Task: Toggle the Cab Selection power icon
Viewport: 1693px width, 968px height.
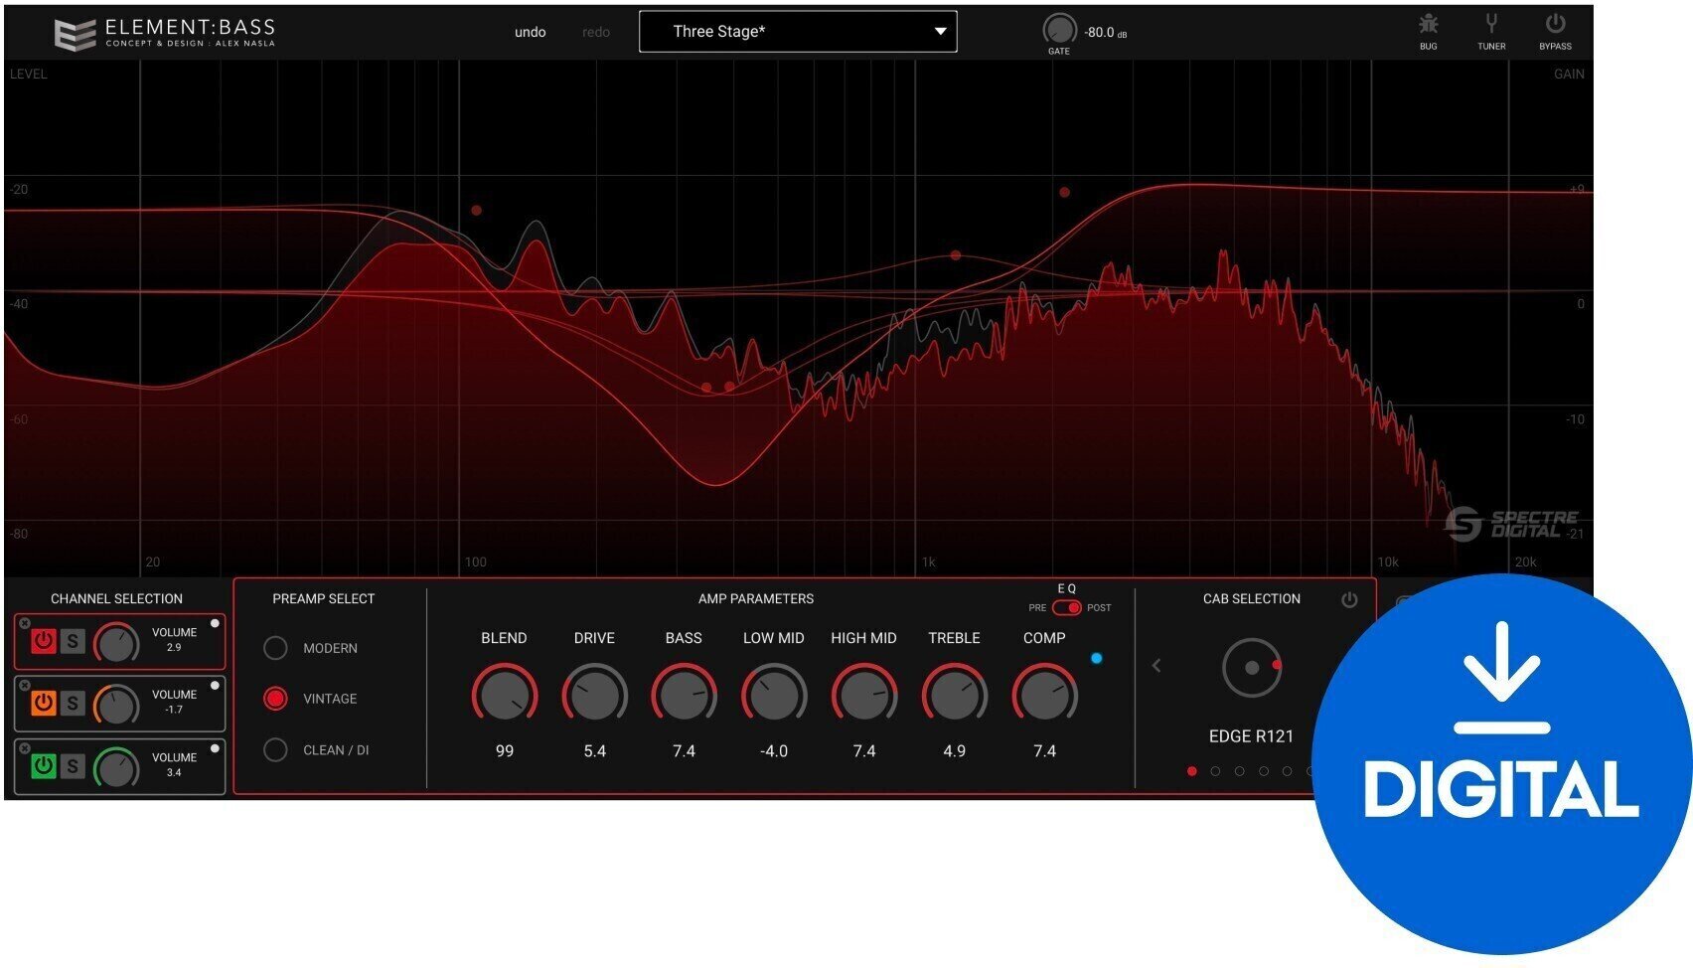Action: [x=1348, y=599]
